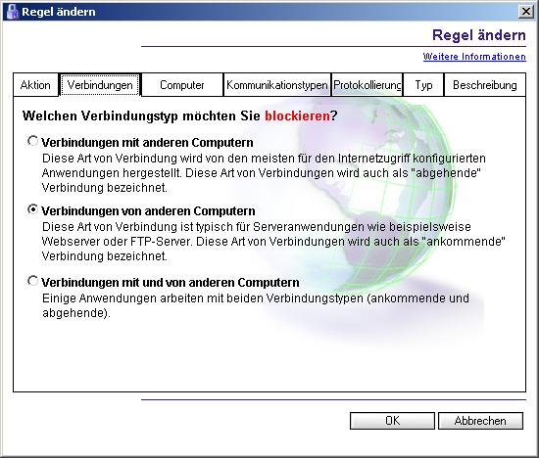The width and height of the screenshot is (539, 458).
Task: Close the Regel ändern dialog window
Action: 526,12
